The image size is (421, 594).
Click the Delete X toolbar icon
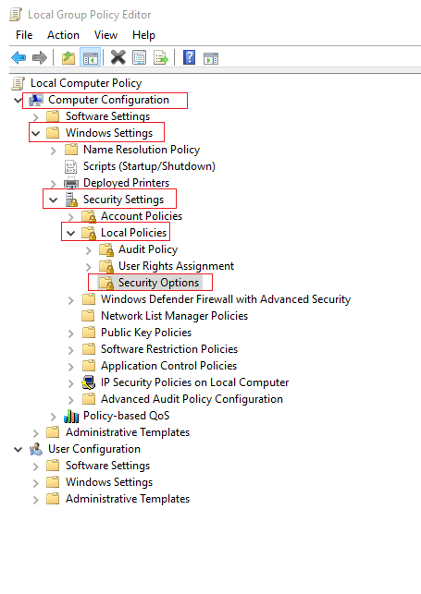(x=118, y=58)
